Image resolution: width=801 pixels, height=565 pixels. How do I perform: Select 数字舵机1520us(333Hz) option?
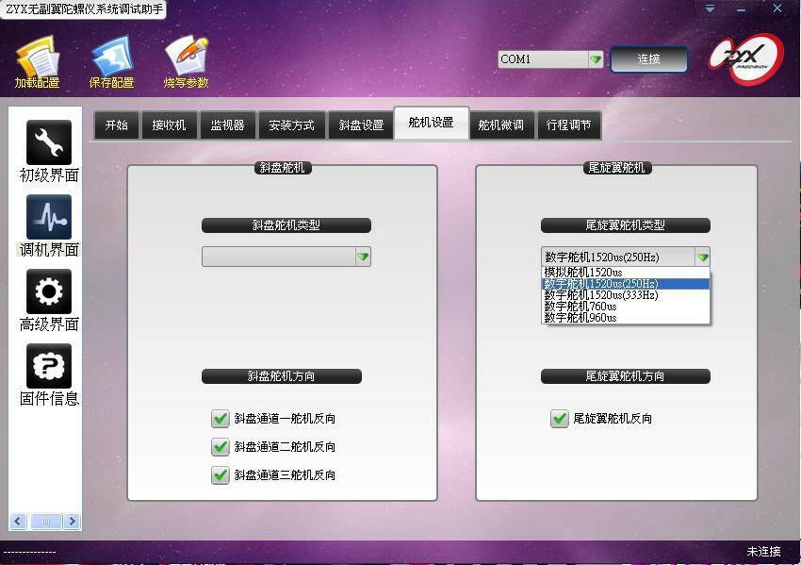click(626, 295)
